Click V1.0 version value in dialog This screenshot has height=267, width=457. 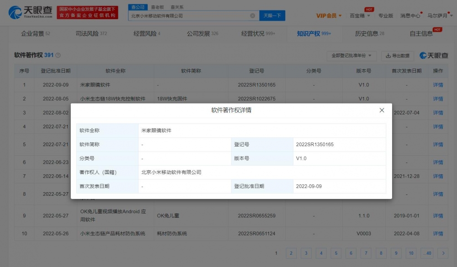click(301, 158)
